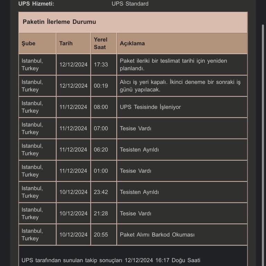The image size is (266, 266).
Task: Click the "Paketin İlerleme Durumu" table heading
Action: 59,22
